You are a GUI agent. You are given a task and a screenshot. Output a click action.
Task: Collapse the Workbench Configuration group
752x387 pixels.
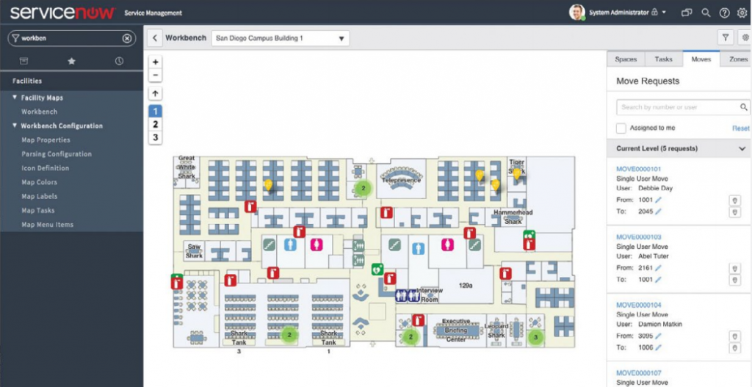(15, 126)
